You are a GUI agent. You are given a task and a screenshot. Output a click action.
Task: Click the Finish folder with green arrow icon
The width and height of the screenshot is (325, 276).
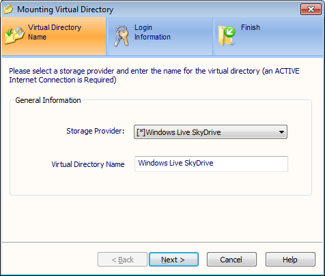click(227, 36)
